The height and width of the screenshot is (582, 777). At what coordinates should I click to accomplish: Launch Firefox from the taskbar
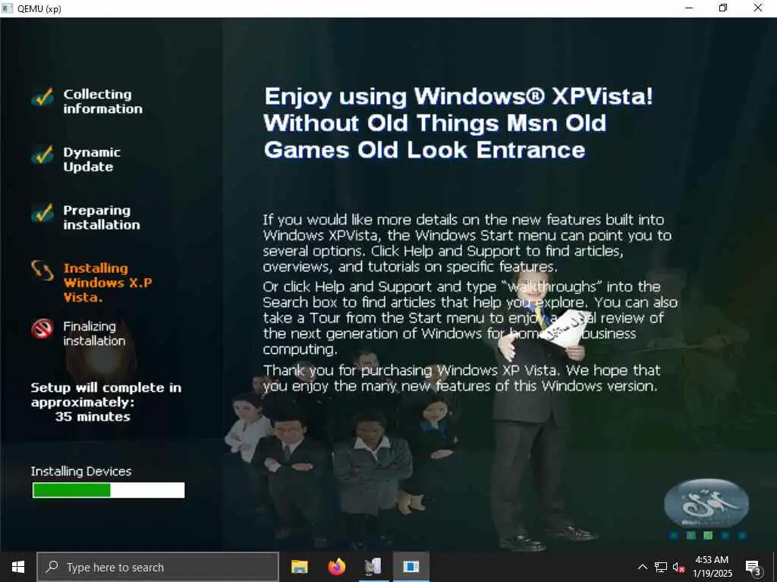click(337, 567)
